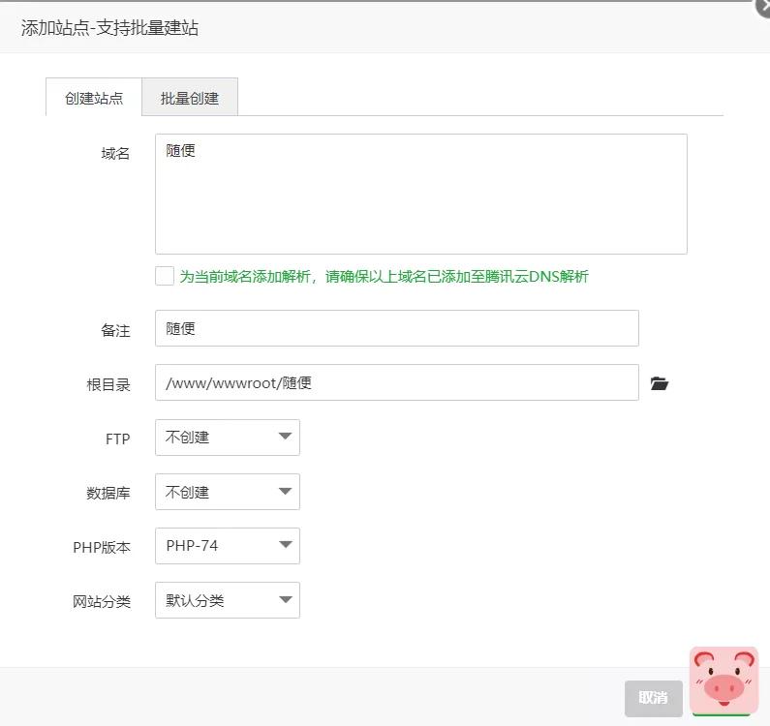Focus the 域名 domain text area

coord(421,194)
